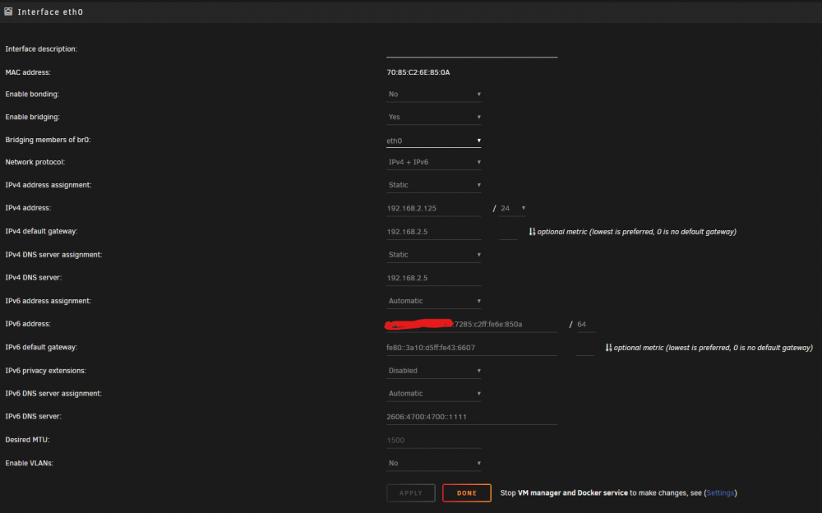This screenshot has width=822, height=513.
Task: Click the IPv6 DNS server label
Action: 34,417
